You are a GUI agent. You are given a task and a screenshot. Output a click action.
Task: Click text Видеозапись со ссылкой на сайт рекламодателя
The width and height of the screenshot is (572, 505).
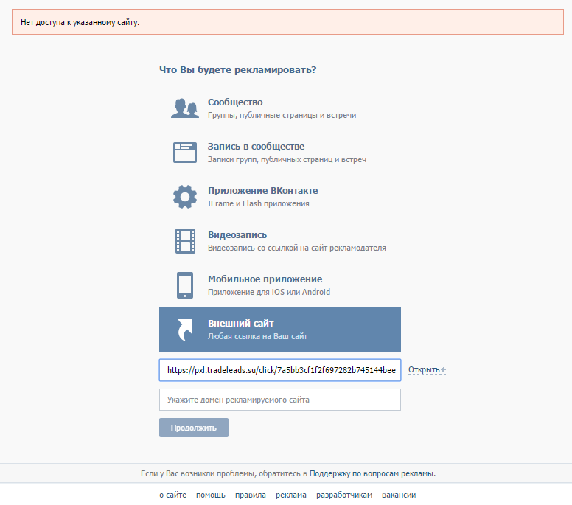297,248
